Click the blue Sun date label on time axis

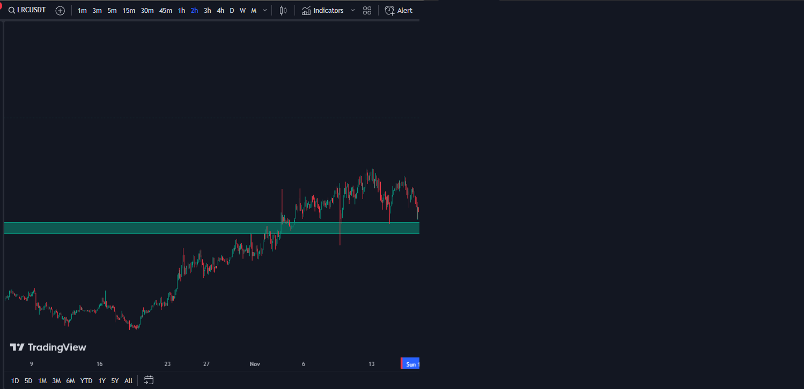[411, 364]
